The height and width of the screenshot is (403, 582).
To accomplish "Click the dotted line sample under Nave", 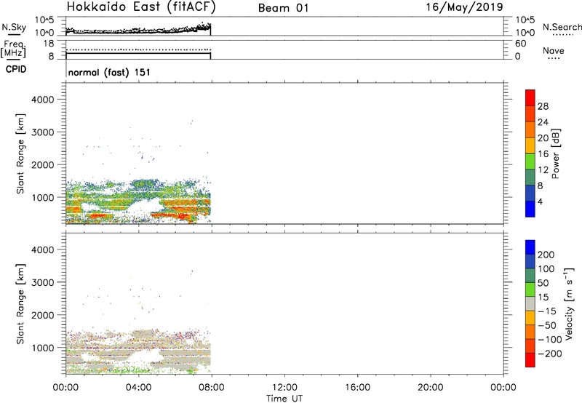I will coord(554,59).
